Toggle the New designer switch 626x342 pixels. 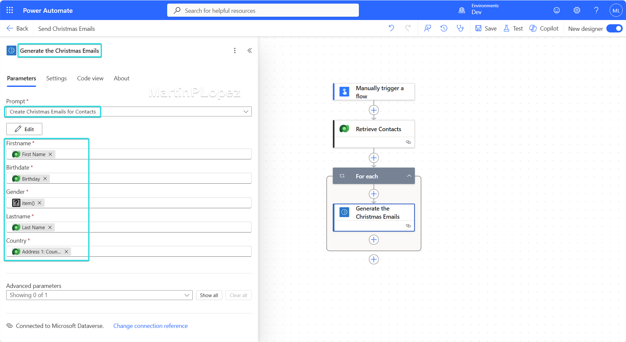click(x=614, y=29)
